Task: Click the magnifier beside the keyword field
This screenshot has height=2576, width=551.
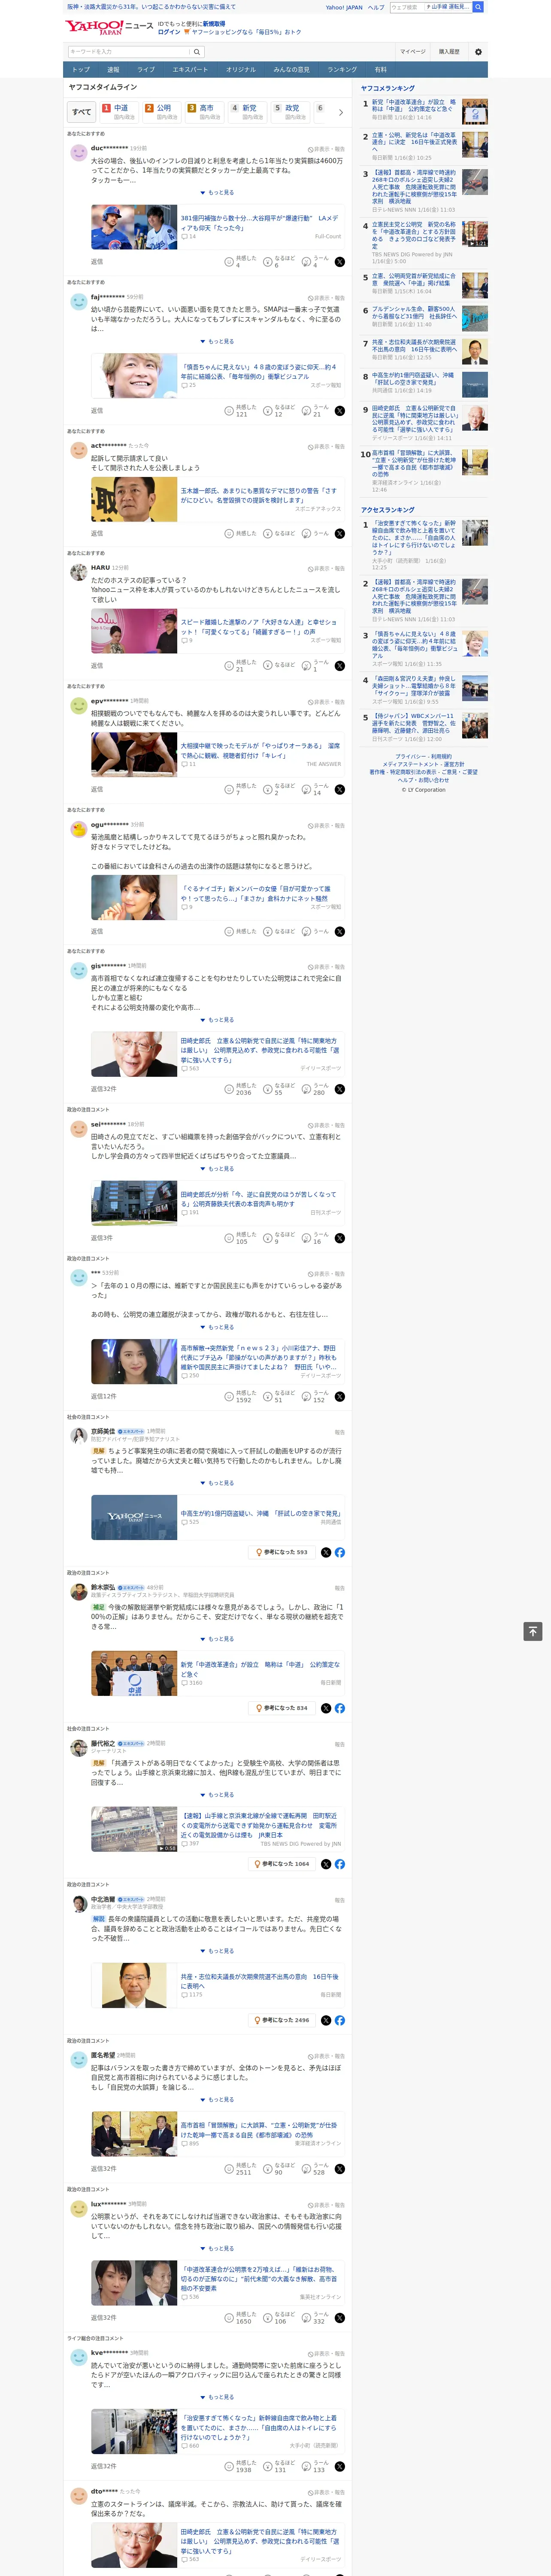Action: pyautogui.click(x=197, y=51)
